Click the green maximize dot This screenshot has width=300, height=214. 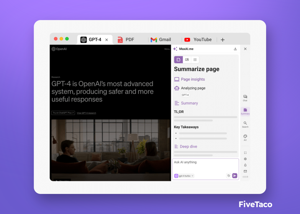pyautogui.click(x=67, y=39)
